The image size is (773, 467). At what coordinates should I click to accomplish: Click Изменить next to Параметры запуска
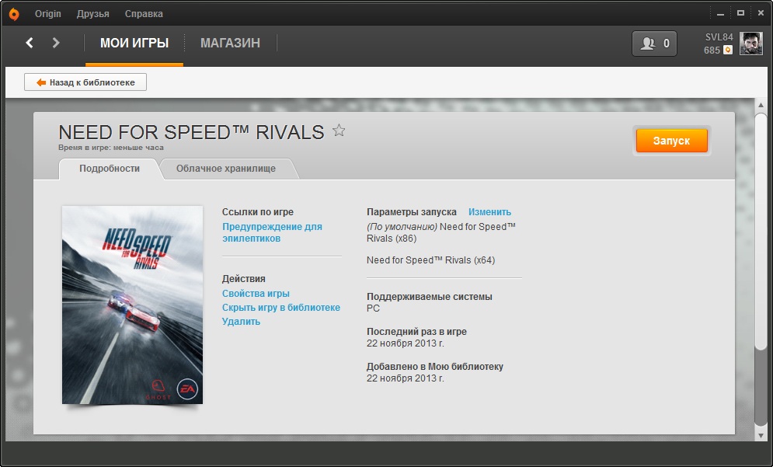tap(489, 212)
